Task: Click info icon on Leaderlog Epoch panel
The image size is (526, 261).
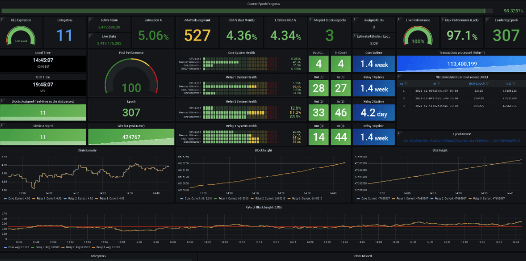Action: (x=486, y=18)
